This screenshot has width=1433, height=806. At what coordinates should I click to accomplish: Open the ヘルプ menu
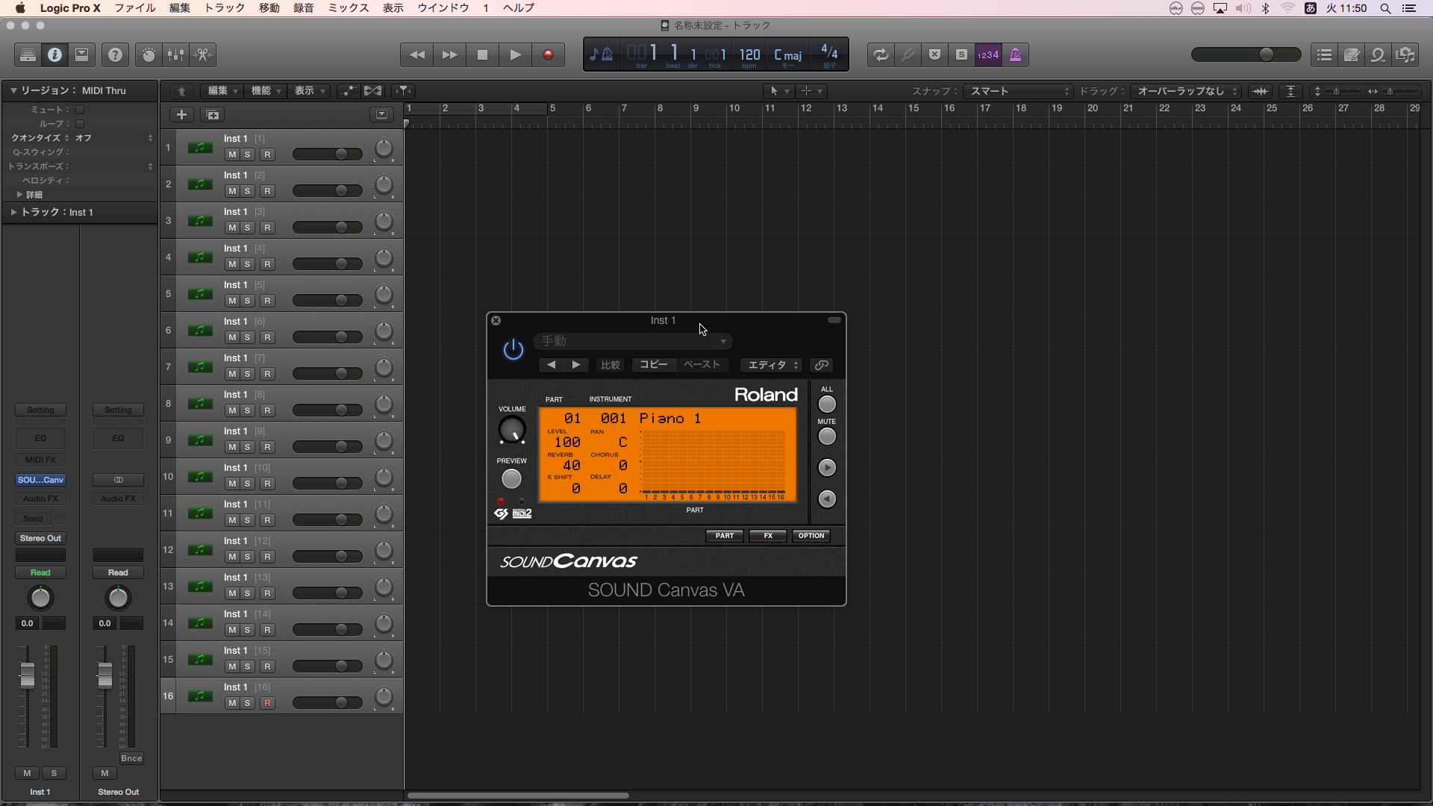(x=519, y=8)
